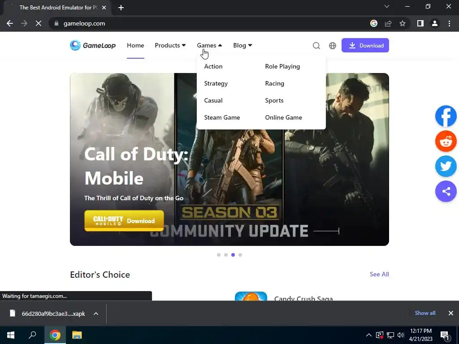Viewport: 459px width, 344px height.
Task: Choose Racing games category
Action: click(275, 83)
